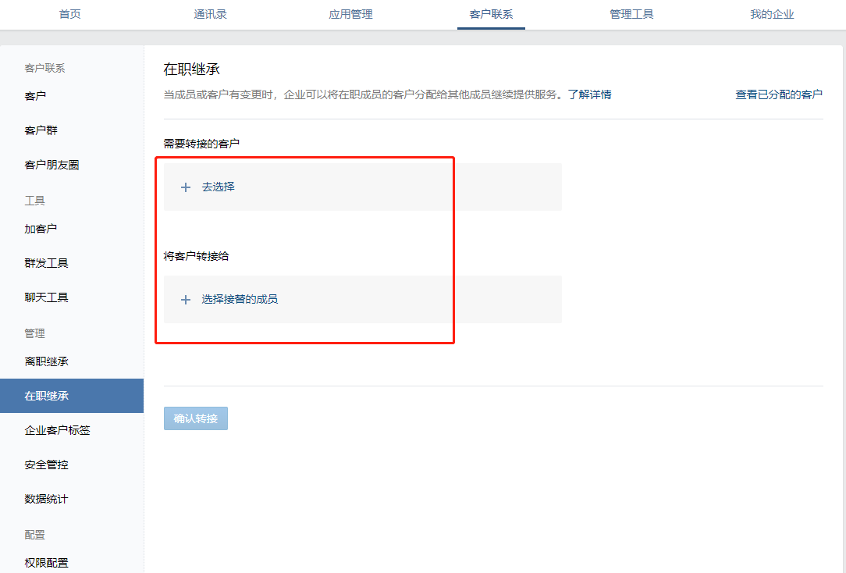
Task: Select 安全管控 in the sidebar
Action: 46,464
